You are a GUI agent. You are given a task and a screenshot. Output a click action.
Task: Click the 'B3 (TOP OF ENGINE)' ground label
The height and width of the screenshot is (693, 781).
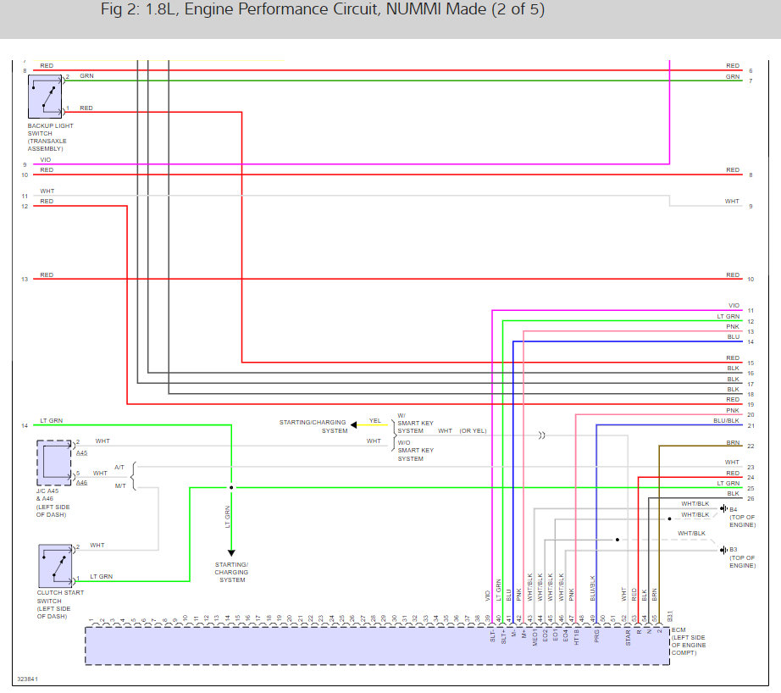[x=742, y=557]
